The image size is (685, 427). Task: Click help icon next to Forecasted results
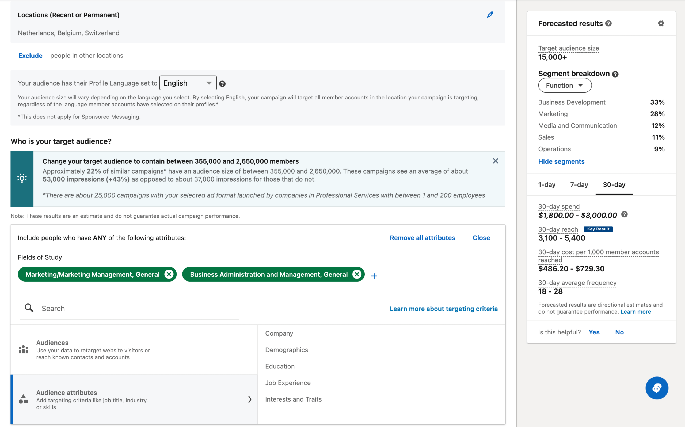(x=608, y=24)
